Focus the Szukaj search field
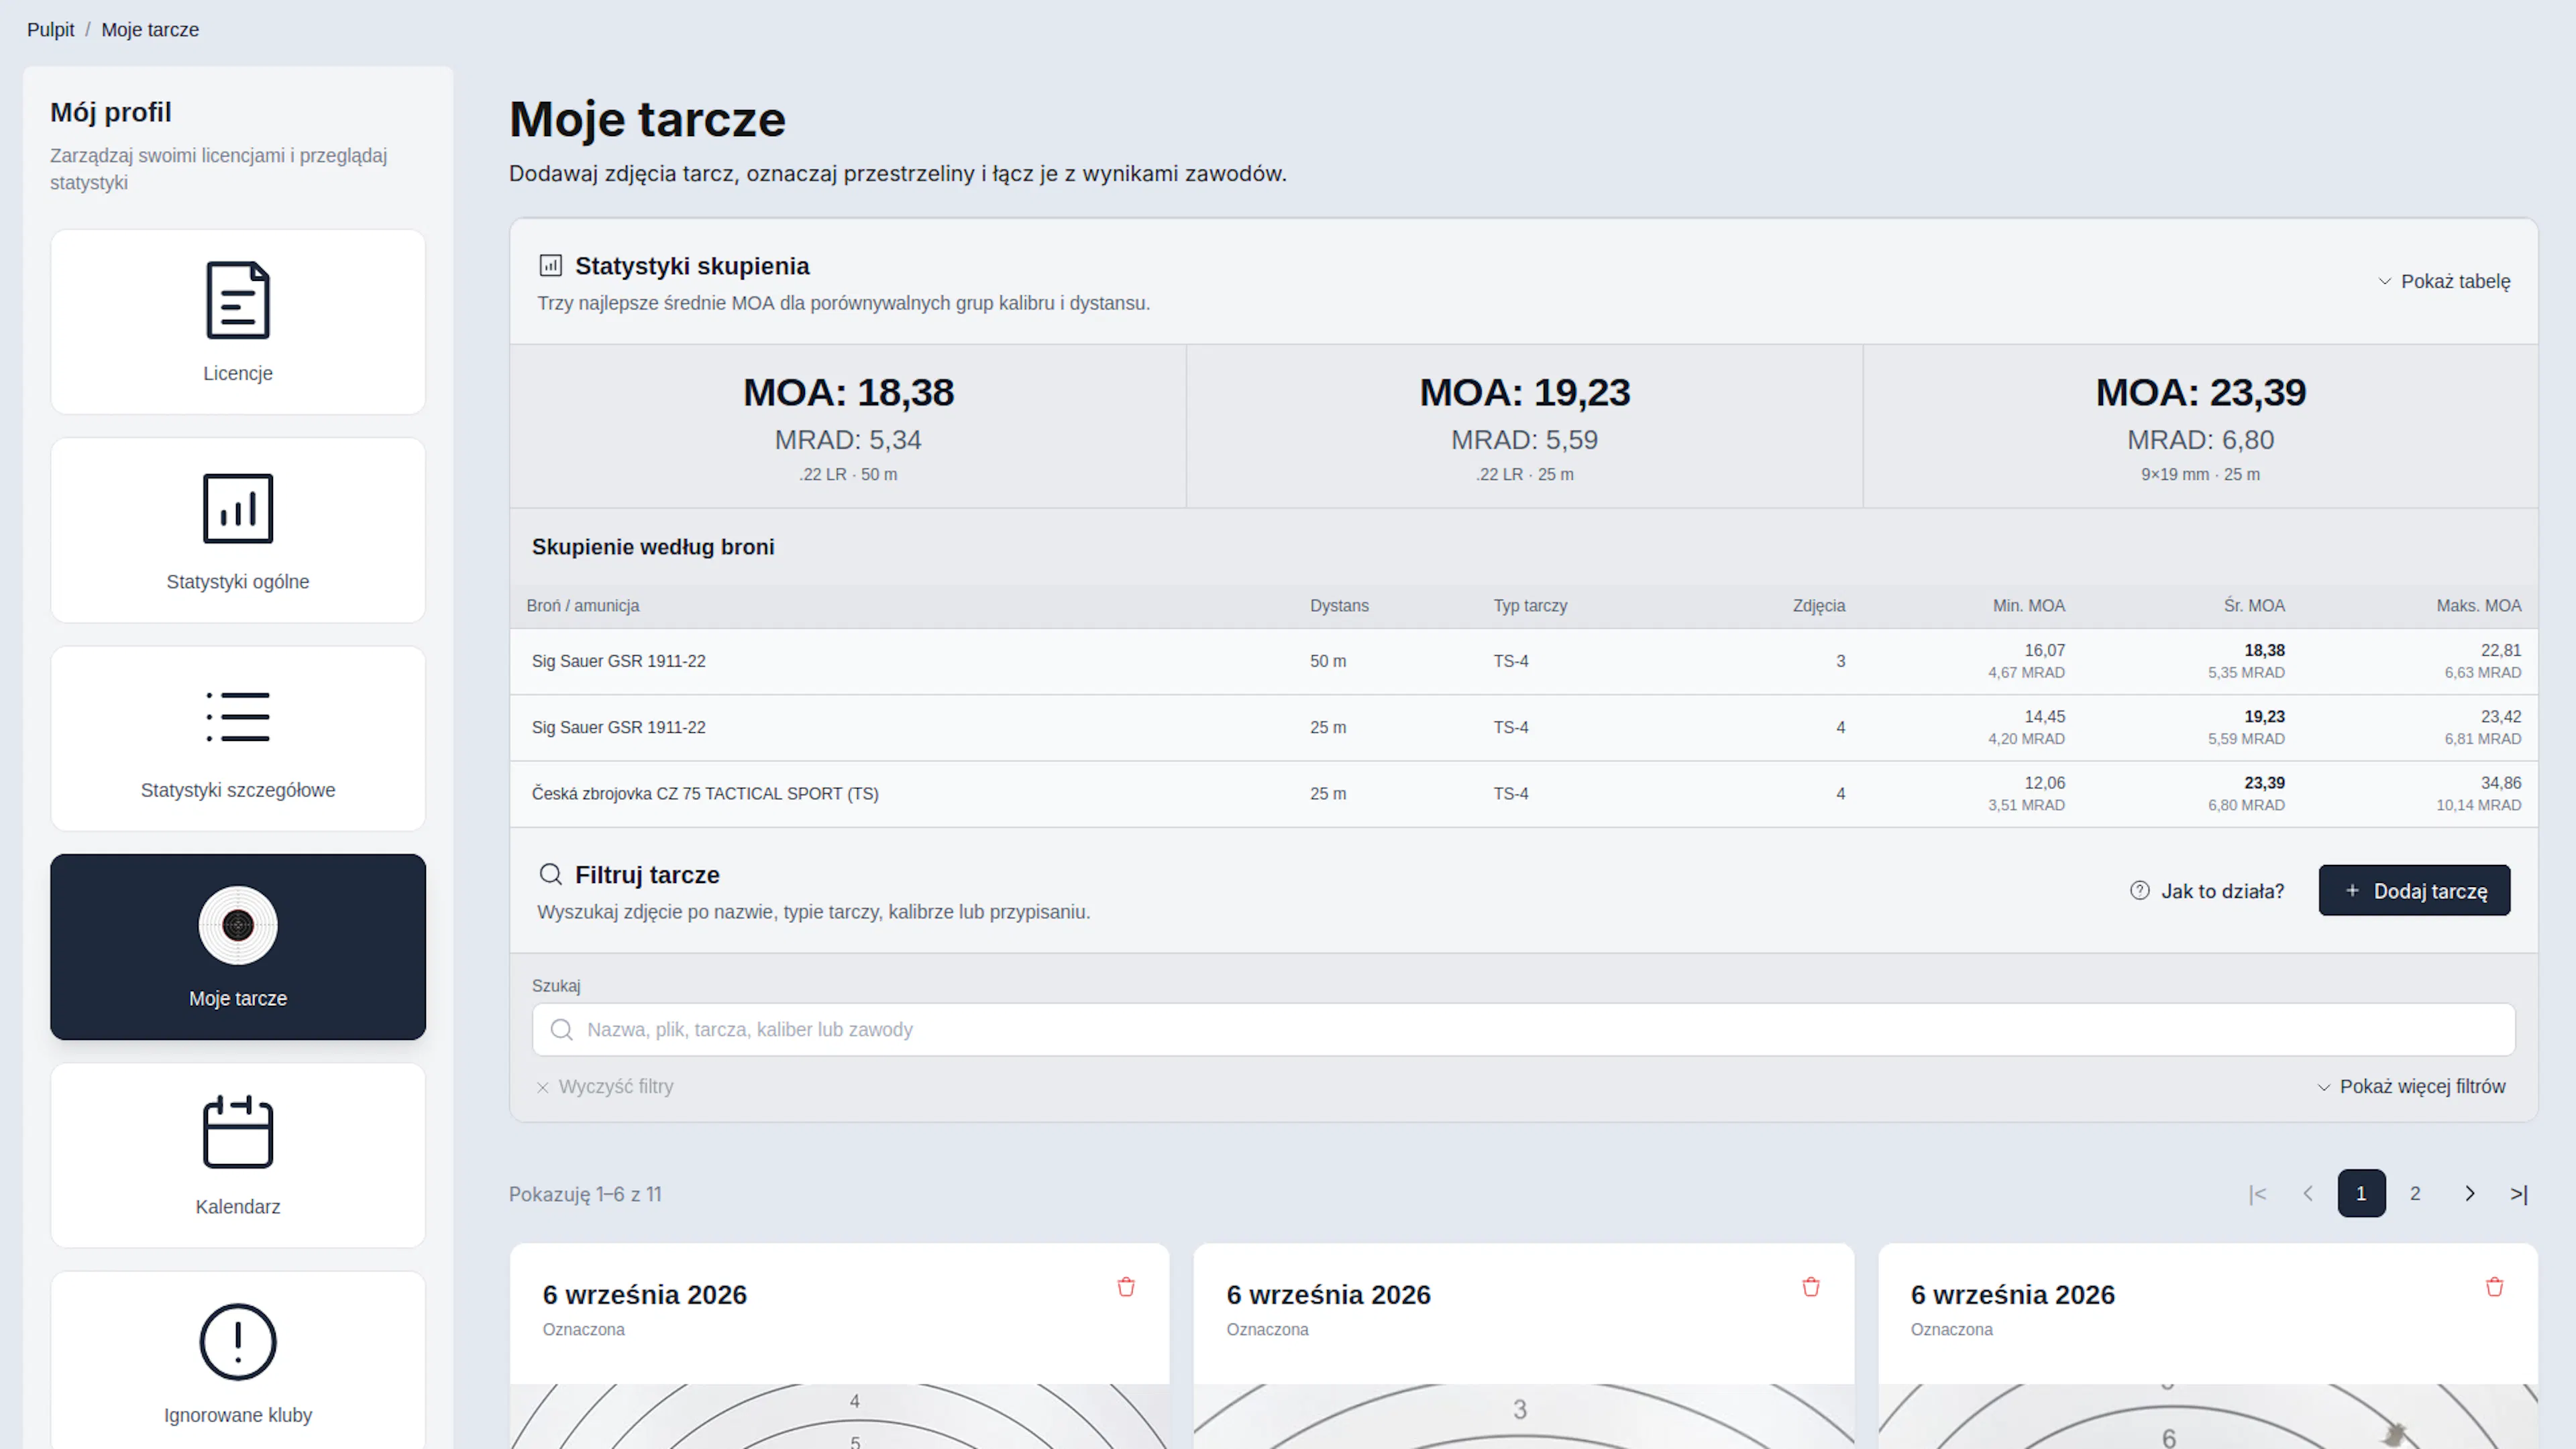 1523,1029
